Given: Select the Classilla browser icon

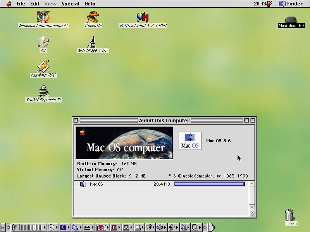Looking at the screenshot, I should (x=93, y=17).
